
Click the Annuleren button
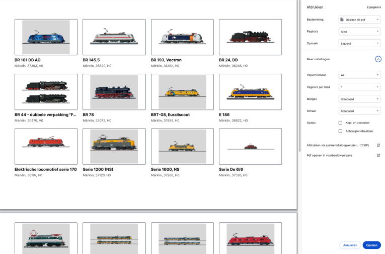coord(349,245)
